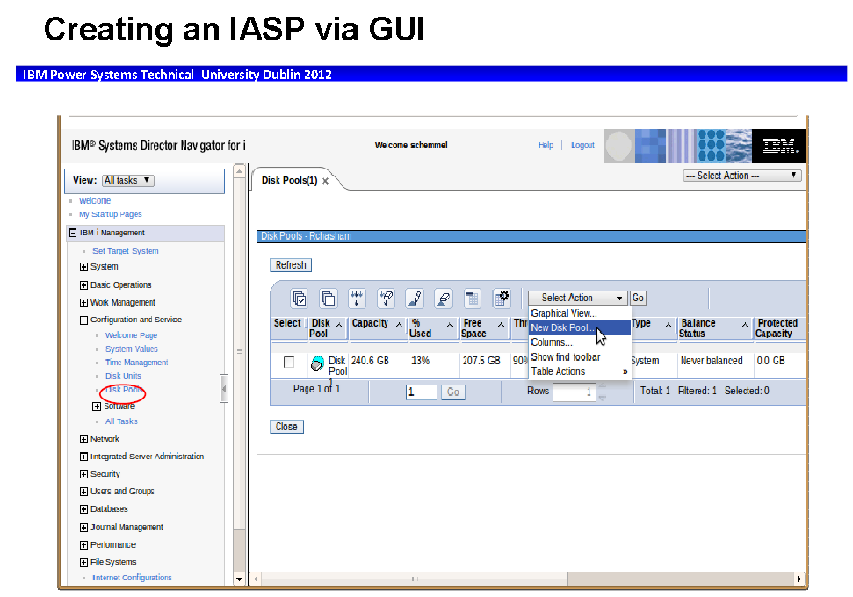Expand the Security tree node

click(83, 474)
